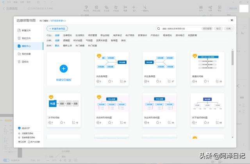Screen dimensions: 250x164
Task: Open the VIP会员专享>> link
Action: coord(58,21)
